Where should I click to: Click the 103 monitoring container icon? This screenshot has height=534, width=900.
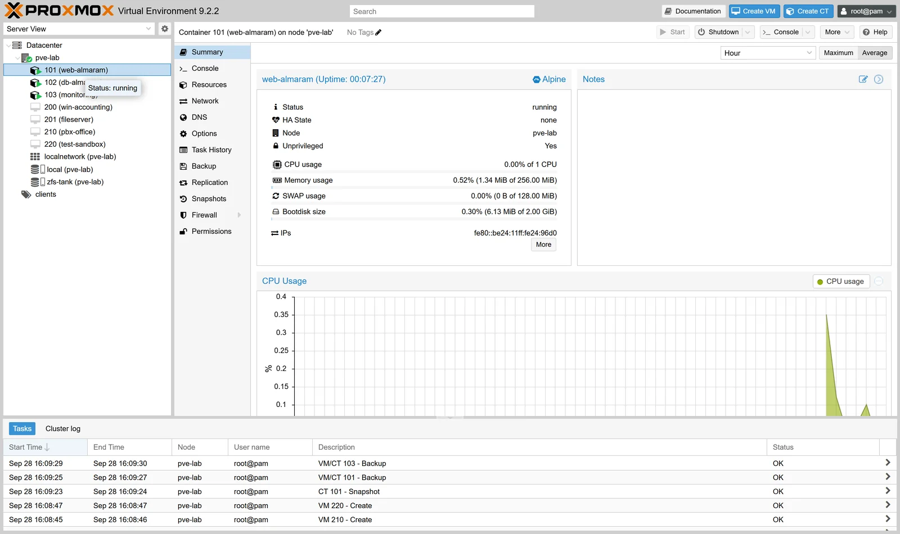[x=35, y=95]
